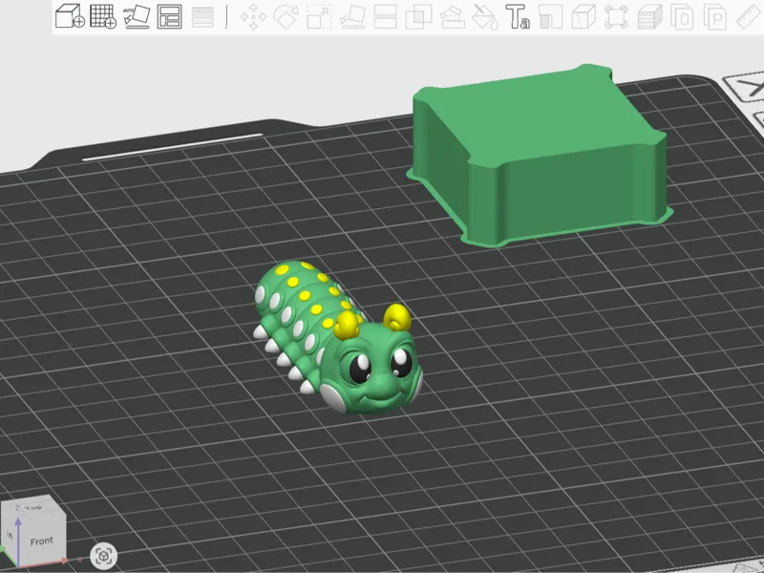Arrange all objects on the plate

(x=170, y=16)
